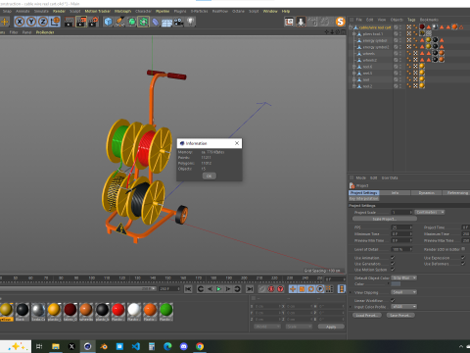Image resolution: width=470 pixels, height=353 pixels.
Task: Expand the spool.6 tree node
Action: pos(353,67)
